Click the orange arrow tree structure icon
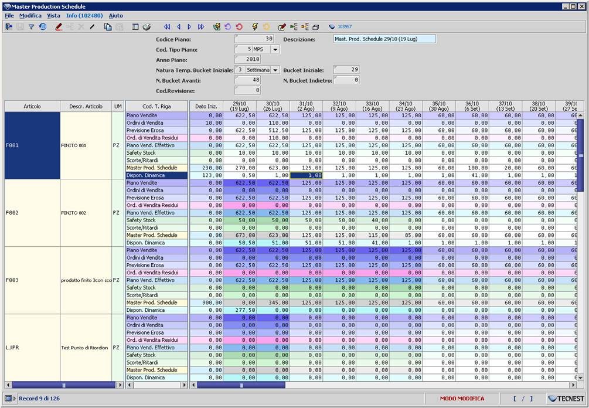The width and height of the screenshot is (589, 408). [x=305, y=27]
